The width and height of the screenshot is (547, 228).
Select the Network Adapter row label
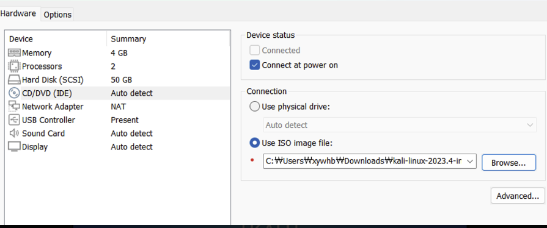[53, 107]
